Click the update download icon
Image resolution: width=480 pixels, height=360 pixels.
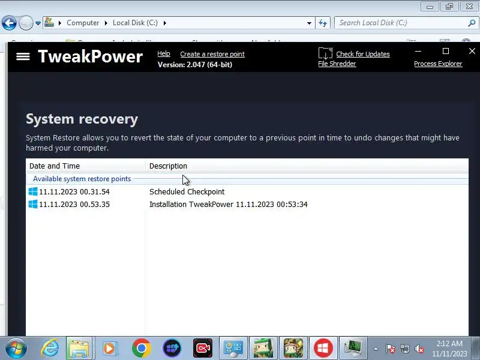click(x=325, y=53)
